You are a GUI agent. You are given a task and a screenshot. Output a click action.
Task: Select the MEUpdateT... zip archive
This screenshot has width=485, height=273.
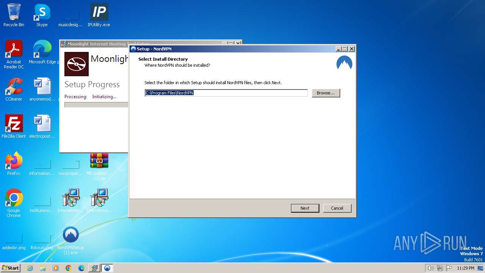(99, 166)
